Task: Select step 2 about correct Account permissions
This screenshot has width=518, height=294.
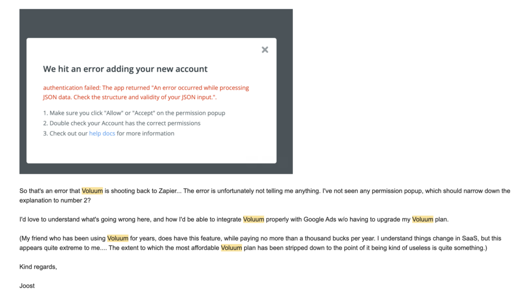Action: [x=121, y=123]
